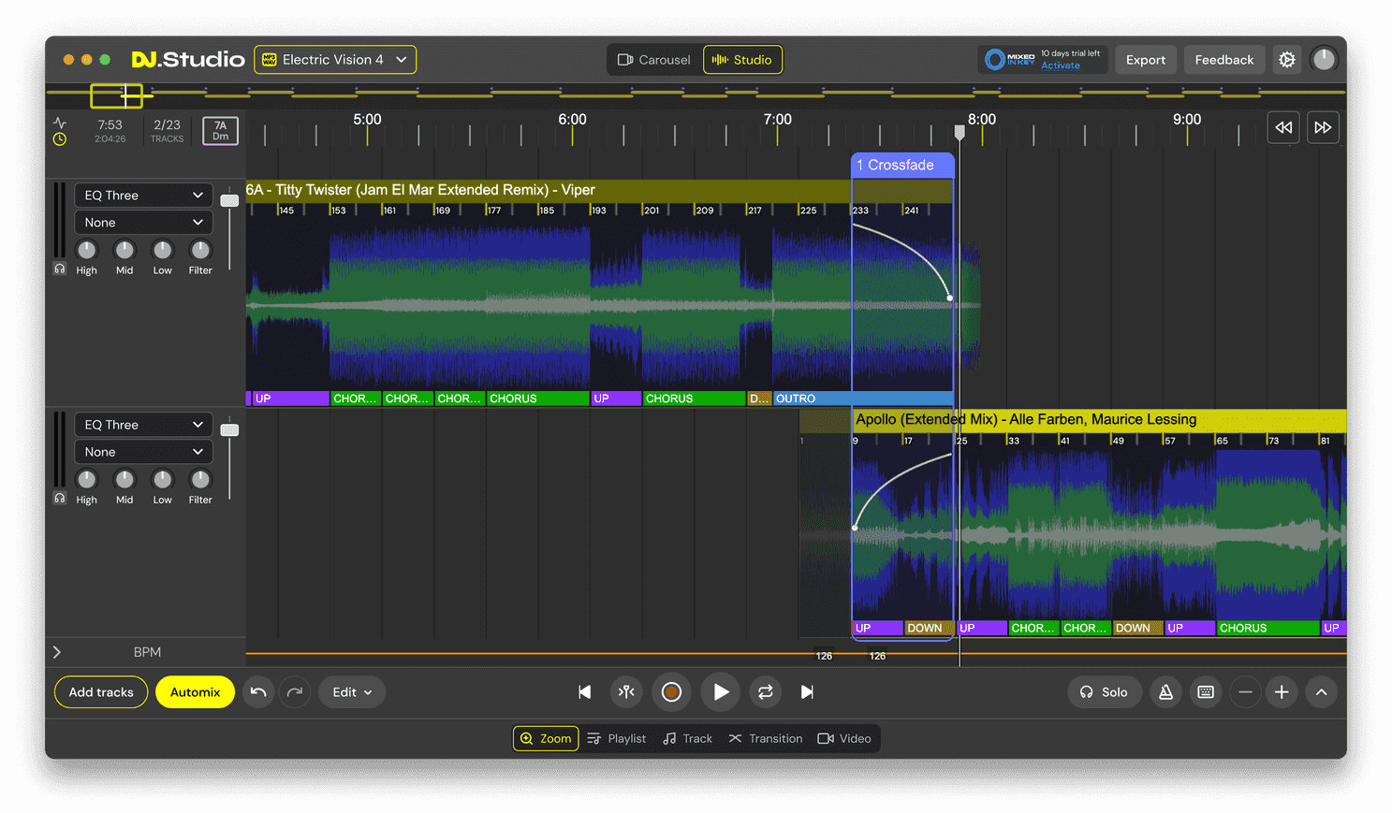Click the metronome icon next to Solo
Image resolution: width=1392 pixels, height=813 pixels.
coord(1165,692)
